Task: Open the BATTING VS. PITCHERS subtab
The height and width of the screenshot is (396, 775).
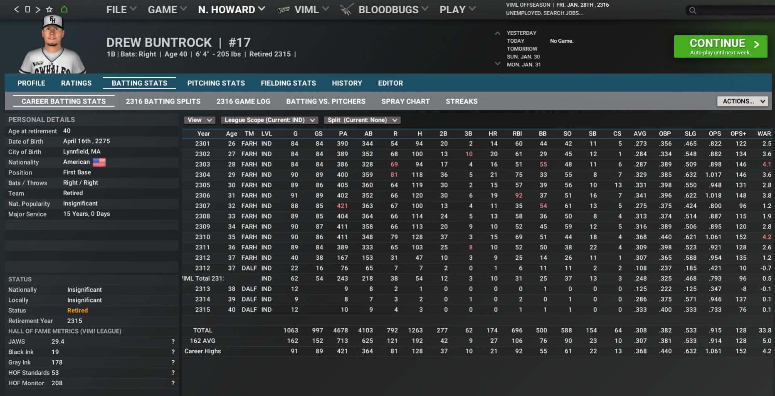Action: point(326,101)
